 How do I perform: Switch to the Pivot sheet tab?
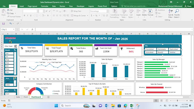tap(26, 97)
